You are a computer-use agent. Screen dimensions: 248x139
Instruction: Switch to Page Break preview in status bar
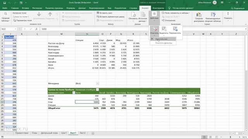click(x=217, y=137)
